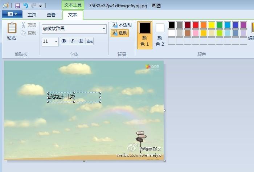Screen dimensions: 254x172
Task: Open the blue Paint file menu
Action: (12, 14)
